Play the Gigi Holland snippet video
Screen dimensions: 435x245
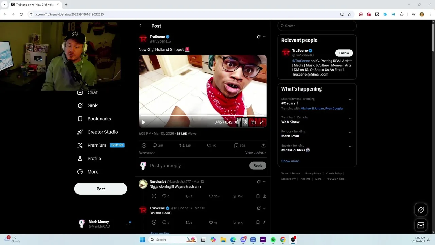144,122
